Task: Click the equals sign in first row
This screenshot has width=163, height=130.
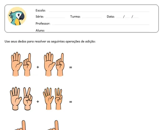Action: point(71,67)
